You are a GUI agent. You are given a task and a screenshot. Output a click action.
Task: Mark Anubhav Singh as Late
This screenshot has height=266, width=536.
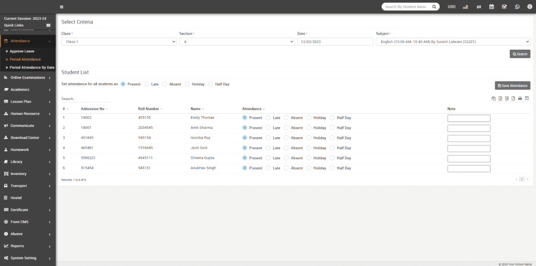tap(269, 168)
